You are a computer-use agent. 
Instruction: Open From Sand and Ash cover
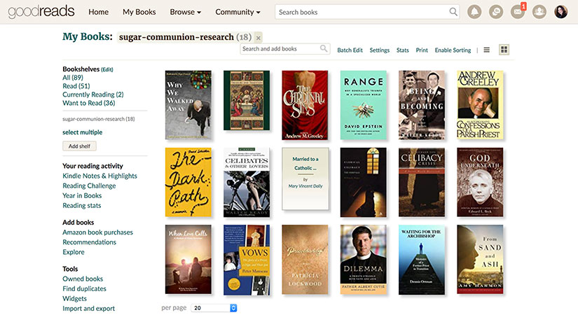480,259
